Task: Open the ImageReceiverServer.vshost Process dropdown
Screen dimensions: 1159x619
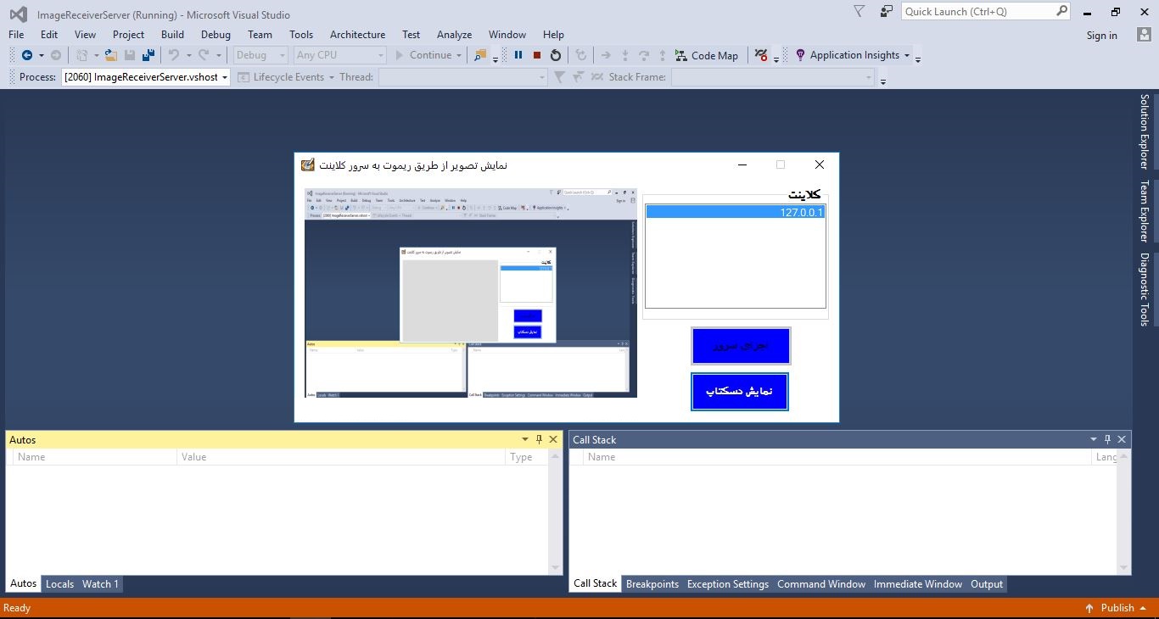Action: [226, 76]
